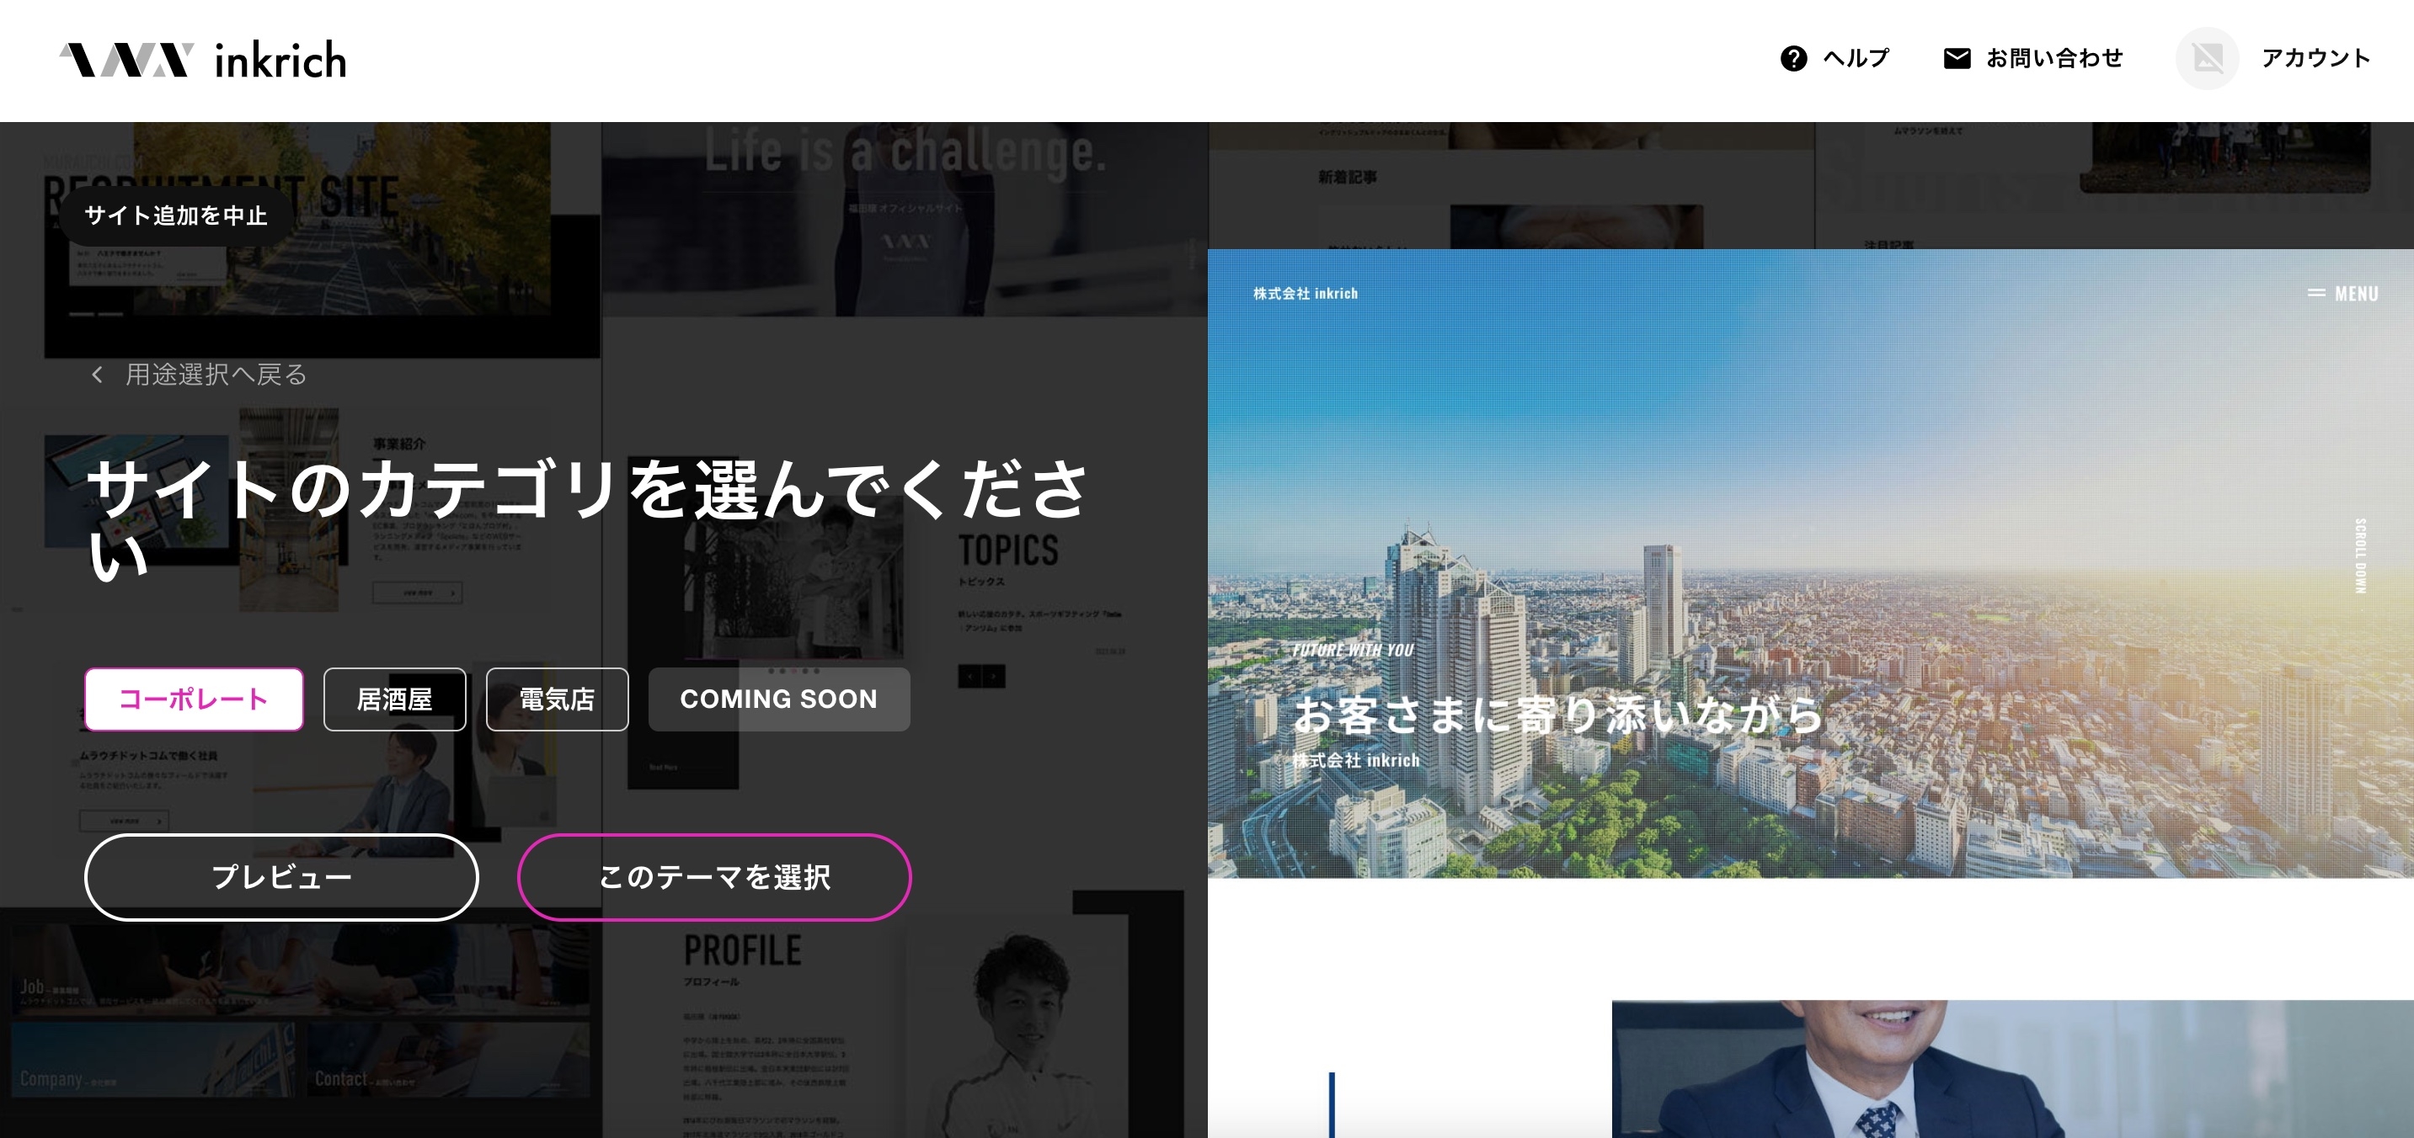Image resolution: width=2414 pixels, height=1138 pixels.
Task: Open MENU in the theme preview
Action: (x=2356, y=294)
